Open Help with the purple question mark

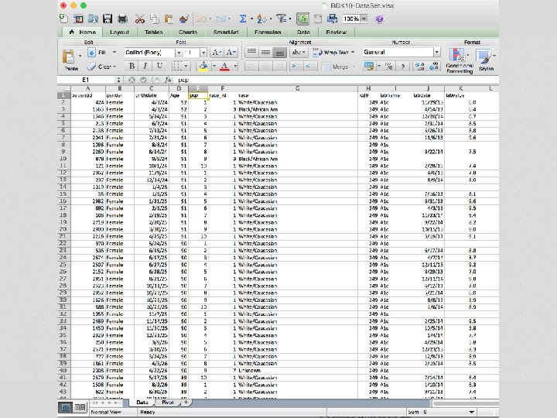click(379, 19)
